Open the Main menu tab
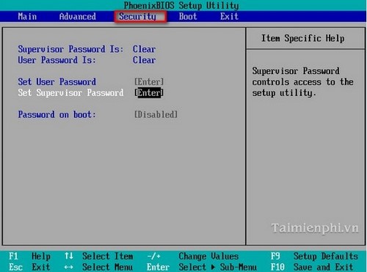 27,16
